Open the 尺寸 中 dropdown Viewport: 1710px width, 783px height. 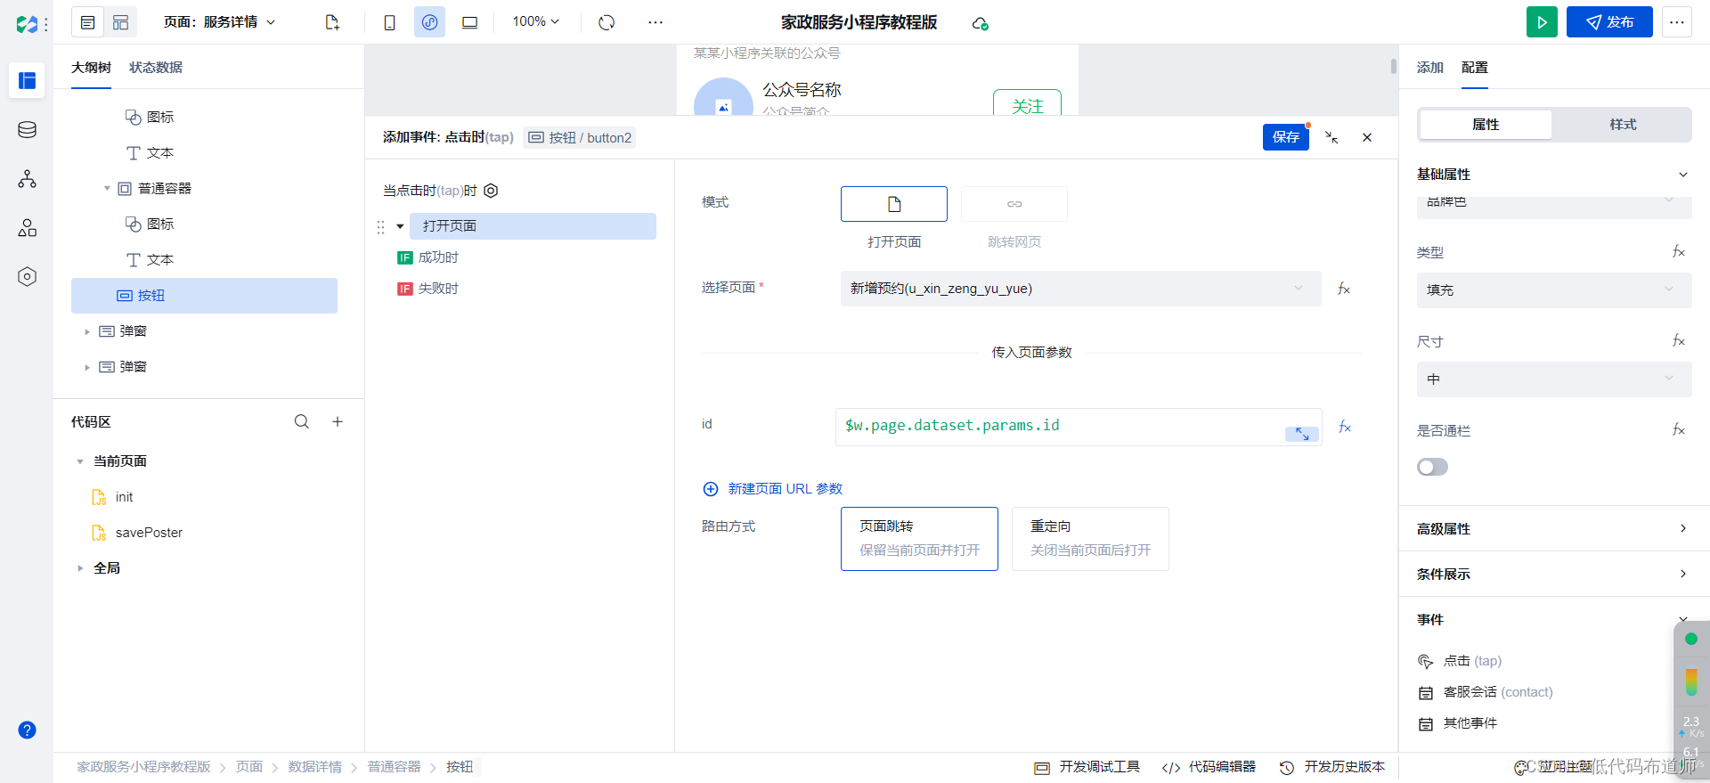1554,379
